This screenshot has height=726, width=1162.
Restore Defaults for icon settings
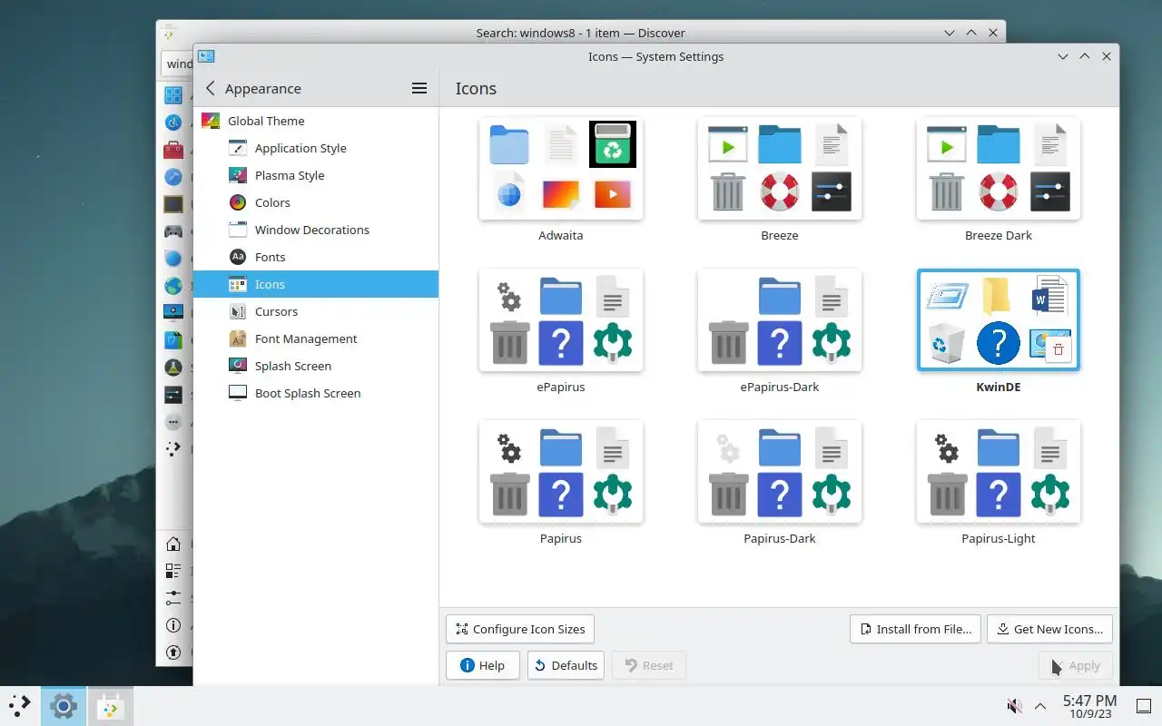pyautogui.click(x=566, y=665)
